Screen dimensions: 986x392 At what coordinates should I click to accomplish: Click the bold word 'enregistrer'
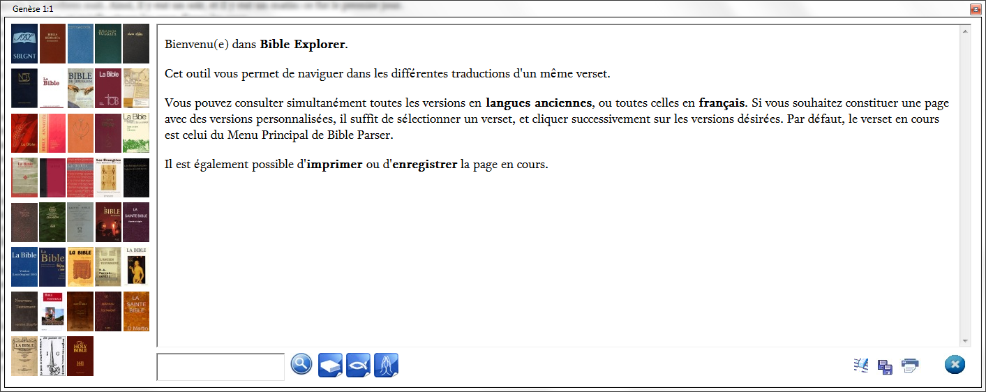(425, 165)
